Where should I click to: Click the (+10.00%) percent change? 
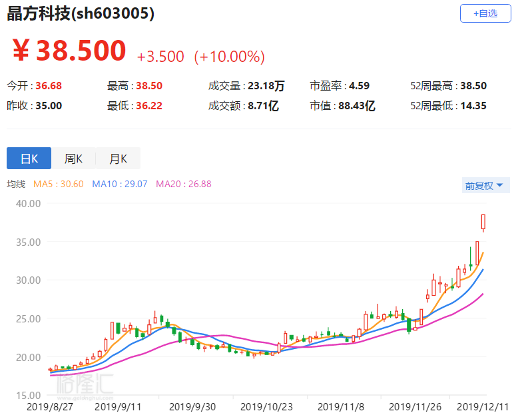click(229, 57)
